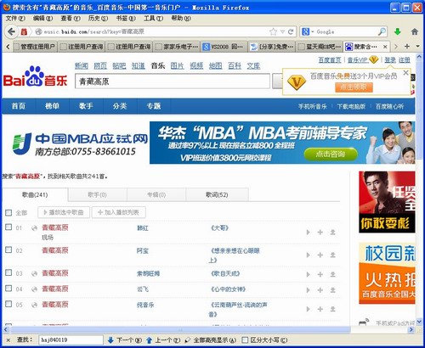Open the search engine dropdown next to Google

pyautogui.click(x=313, y=31)
